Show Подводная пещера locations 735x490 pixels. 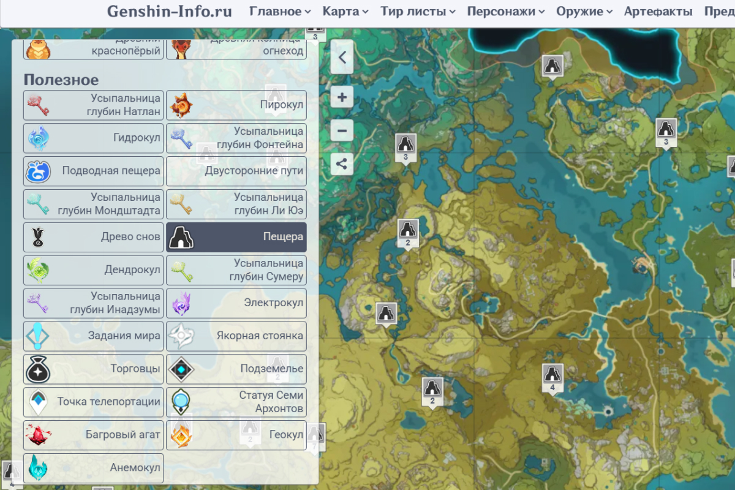point(94,171)
